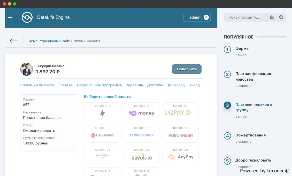The height and width of the screenshot is (176, 292).
Task: Click the user avatar photo
Action: (x=26, y=69)
